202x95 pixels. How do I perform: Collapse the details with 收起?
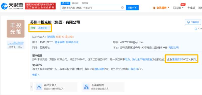coord(36,75)
